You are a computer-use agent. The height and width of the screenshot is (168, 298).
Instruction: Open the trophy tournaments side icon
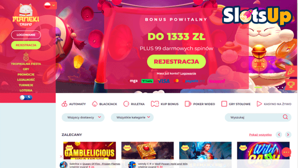(x=291, y=84)
